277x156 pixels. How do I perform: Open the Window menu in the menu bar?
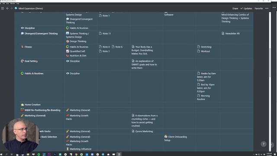(x=13, y=3)
